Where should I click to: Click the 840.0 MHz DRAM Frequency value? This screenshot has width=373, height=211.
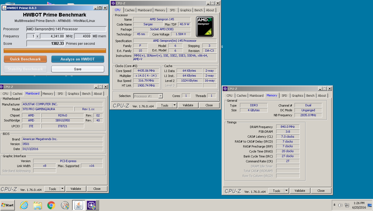click(x=288, y=127)
